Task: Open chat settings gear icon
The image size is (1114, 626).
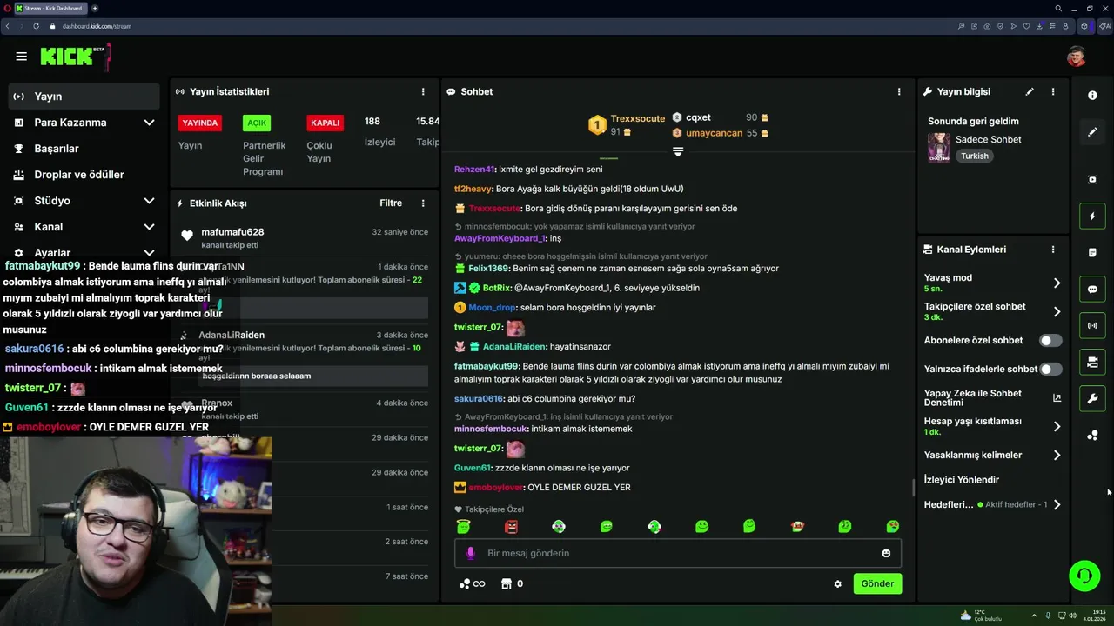Action: pyautogui.click(x=837, y=584)
